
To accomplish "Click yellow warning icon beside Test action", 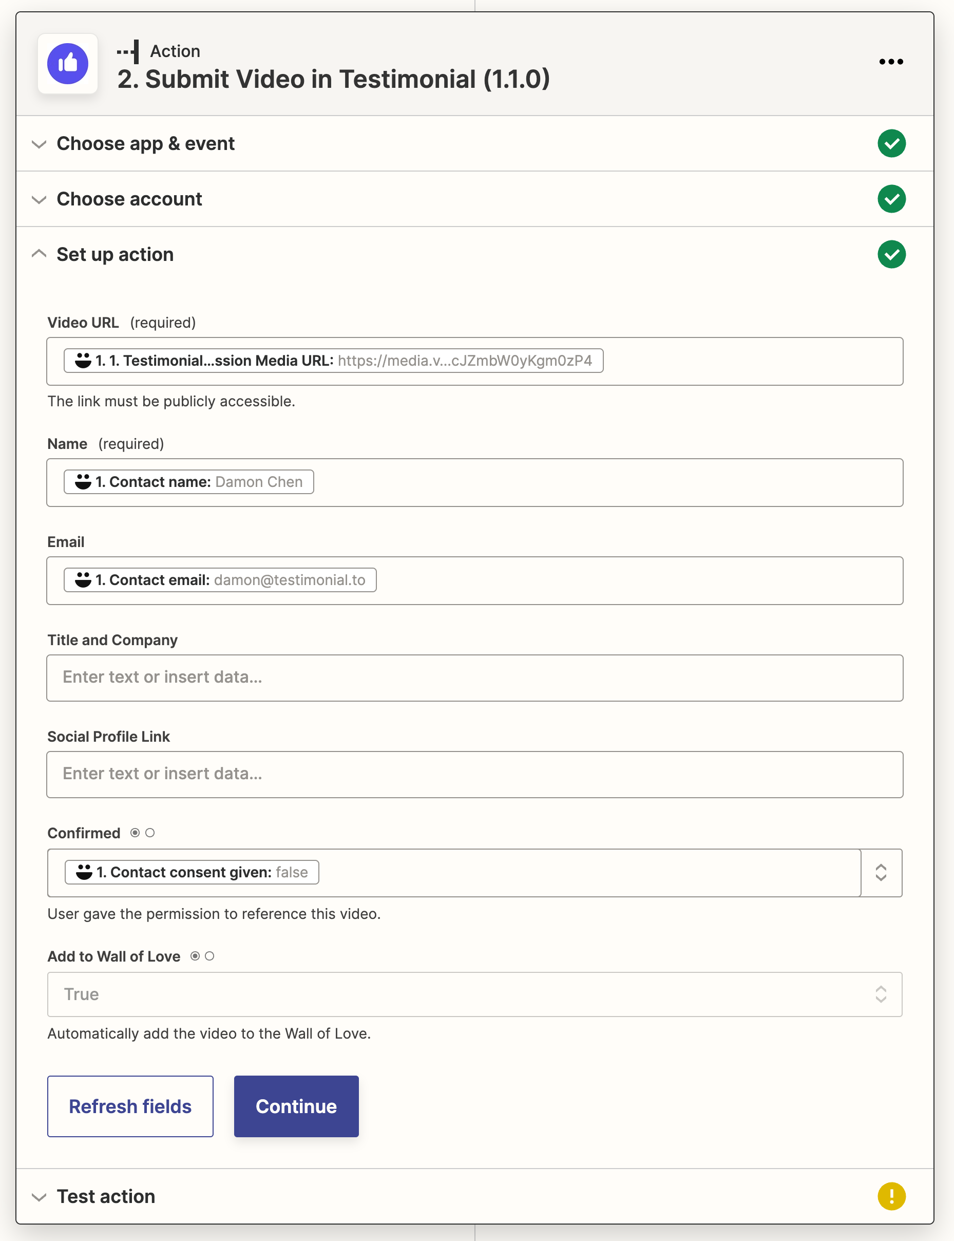I will tap(891, 1196).
